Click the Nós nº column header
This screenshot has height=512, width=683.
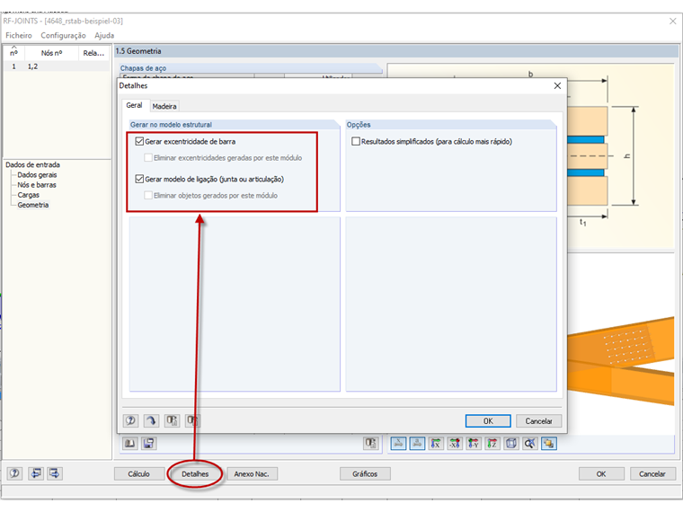(52, 53)
